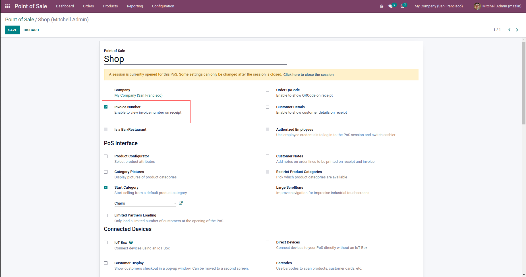Open the conversations chat icon

point(391,6)
